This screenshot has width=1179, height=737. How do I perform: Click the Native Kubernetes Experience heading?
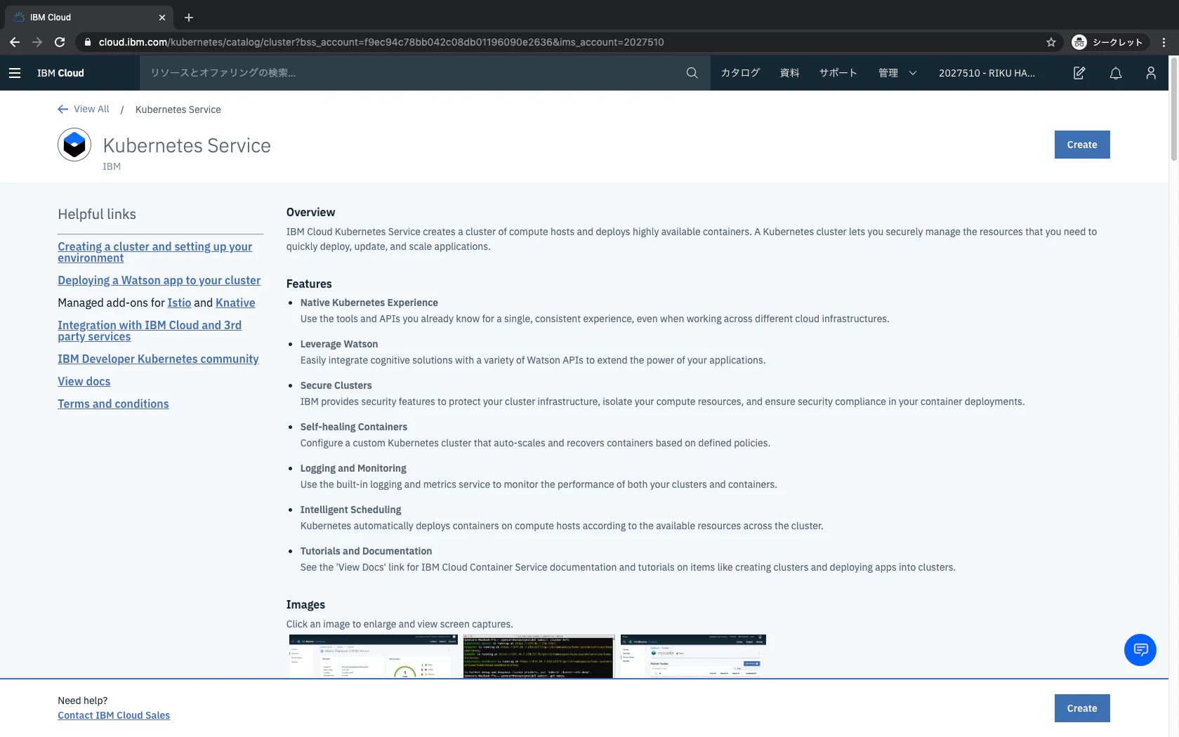pyautogui.click(x=369, y=303)
